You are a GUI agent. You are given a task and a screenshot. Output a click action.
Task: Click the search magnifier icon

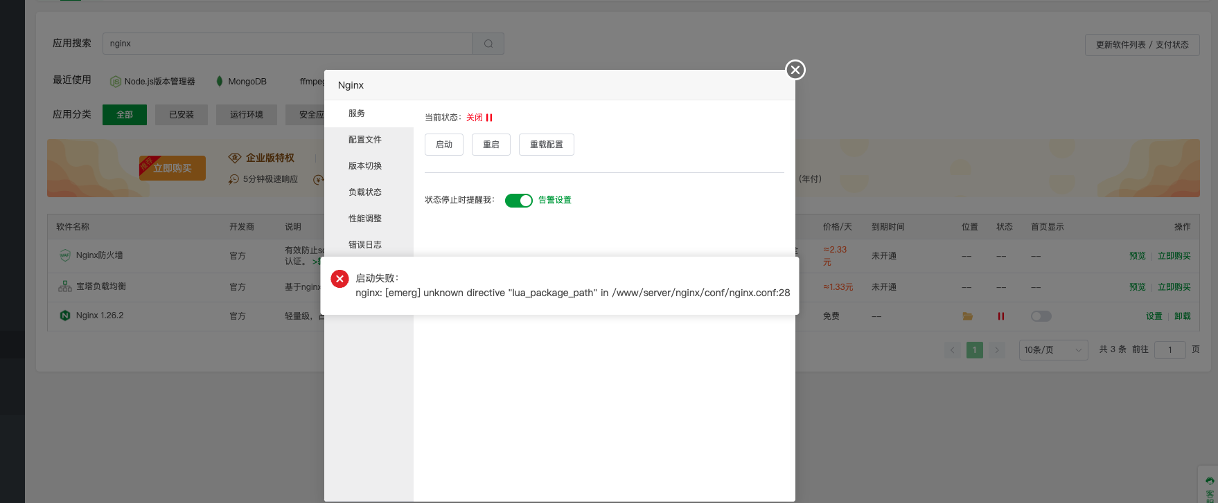488,44
